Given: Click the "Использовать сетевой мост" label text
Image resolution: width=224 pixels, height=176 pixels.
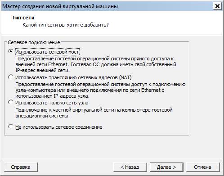Looking at the screenshot, I should pyautogui.click(x=47, y=52).
